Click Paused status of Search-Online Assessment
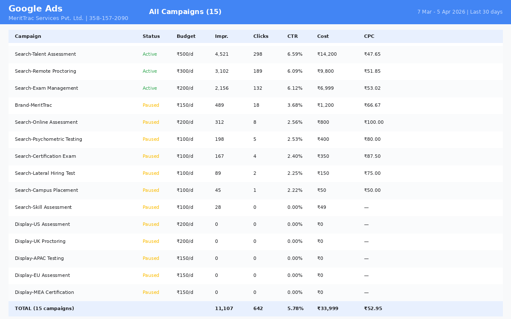This screenshot has width=511, height=319. coord(151,122)
